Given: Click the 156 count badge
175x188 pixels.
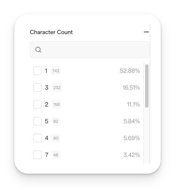Looking at the screenshot, I should point(56,104).
